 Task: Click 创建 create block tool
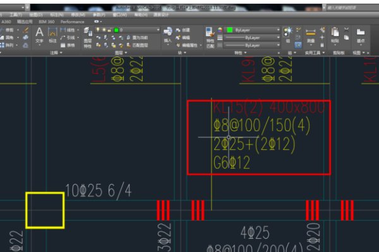183,30
